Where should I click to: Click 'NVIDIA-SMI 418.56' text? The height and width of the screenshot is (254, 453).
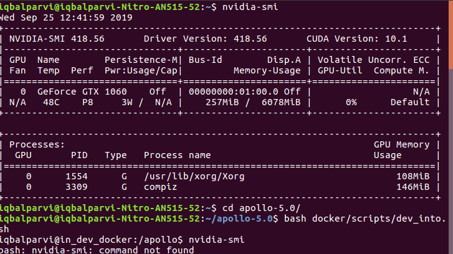click(x=57, y=39)
